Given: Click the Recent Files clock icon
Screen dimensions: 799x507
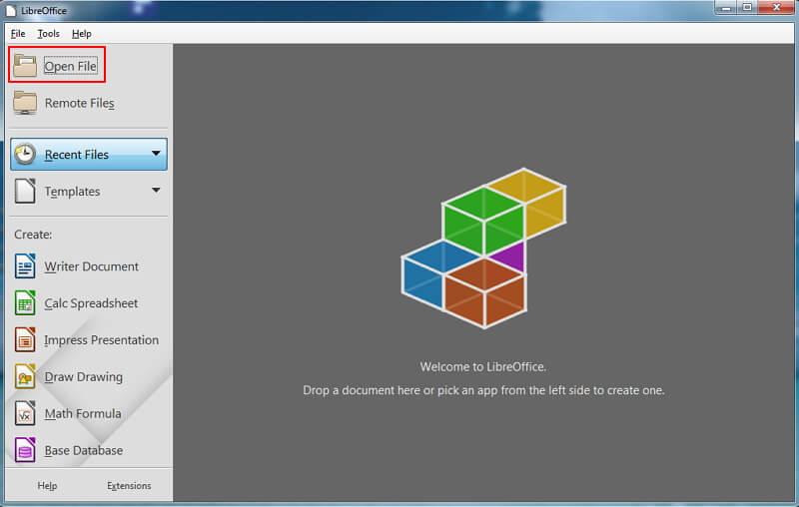Looking at the screenshot, I should pyautogui.click(x=25, y=155).
